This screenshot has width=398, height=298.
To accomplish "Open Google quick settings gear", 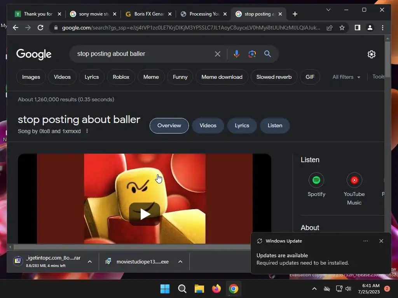I will [x=371, y=54].
